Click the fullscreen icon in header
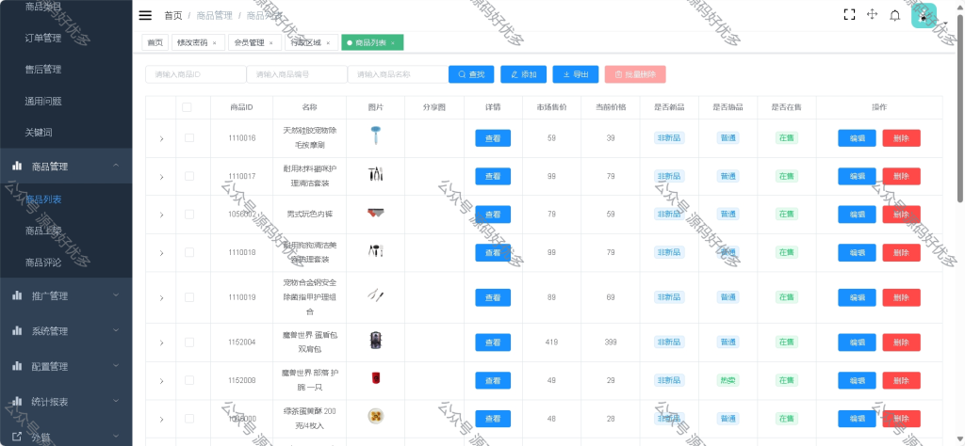 coord(849,15)
